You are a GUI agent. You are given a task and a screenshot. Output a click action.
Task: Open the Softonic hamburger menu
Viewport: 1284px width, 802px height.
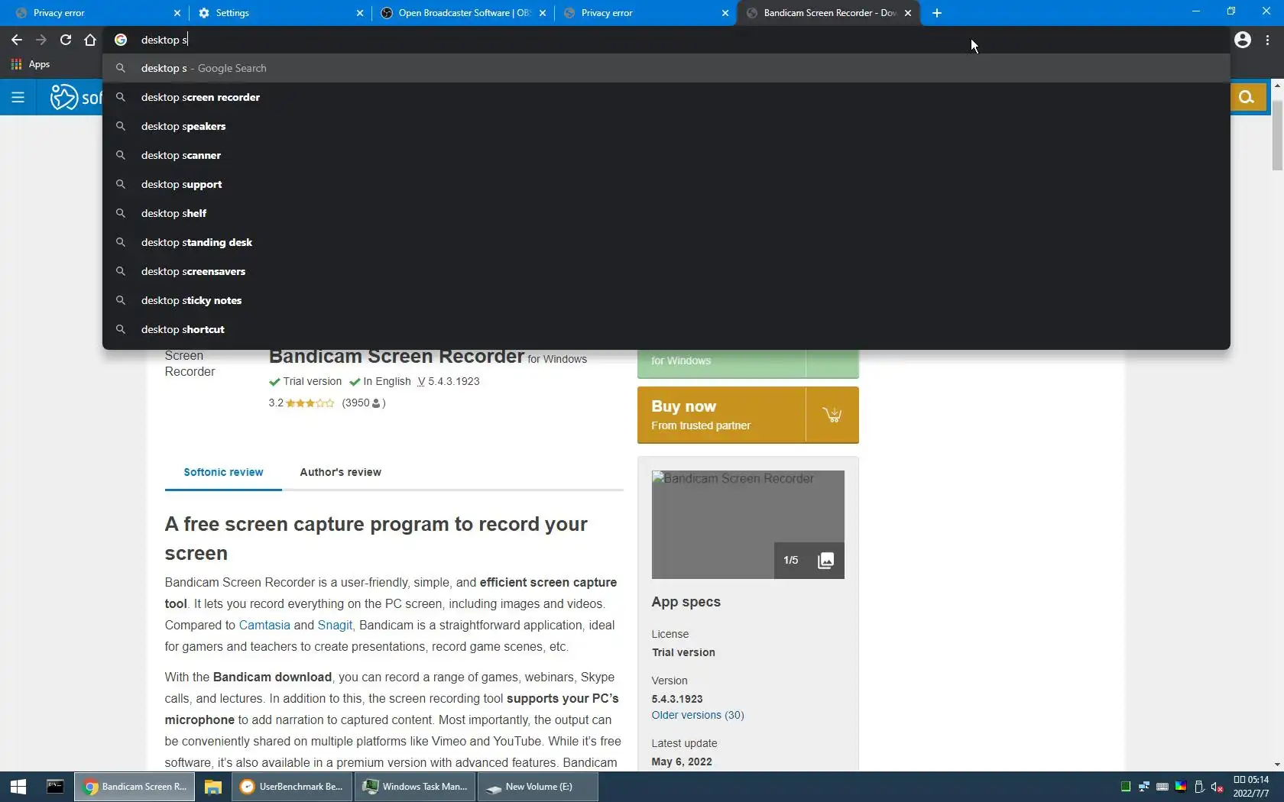click(x=18, y=97)
